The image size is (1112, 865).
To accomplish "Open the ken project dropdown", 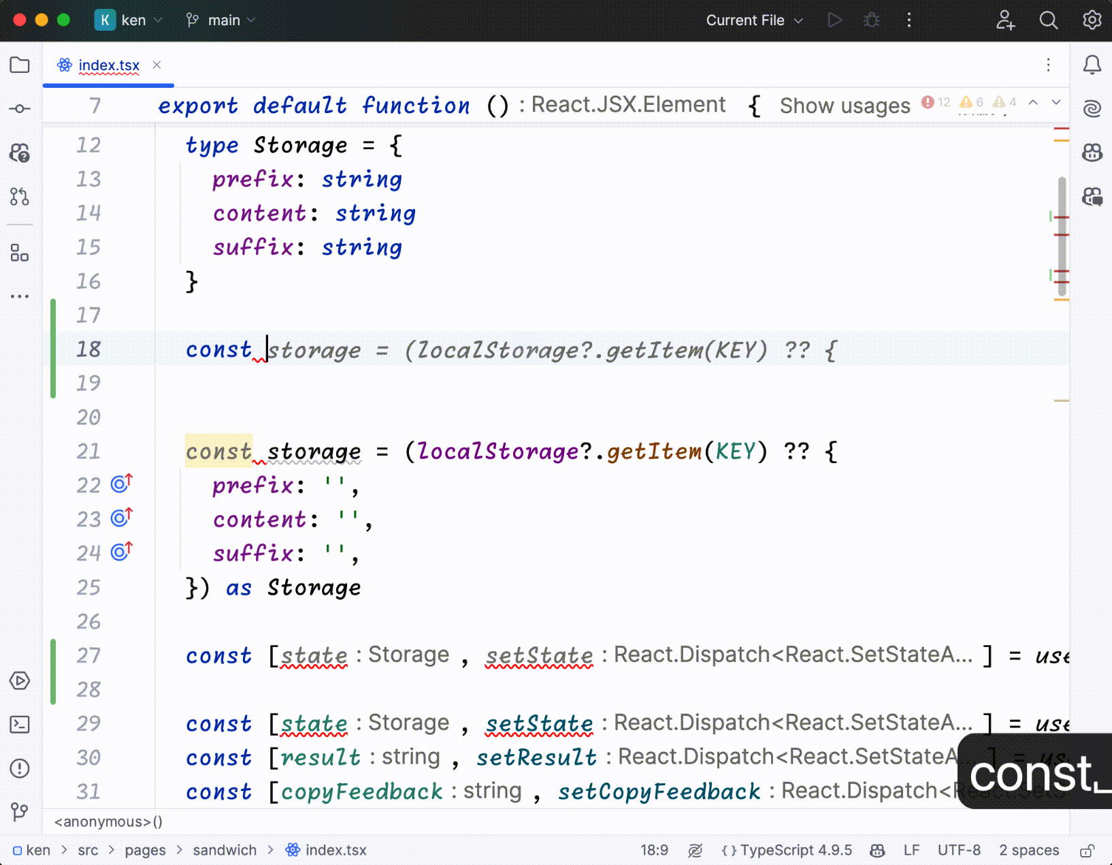I will [129, 20].
